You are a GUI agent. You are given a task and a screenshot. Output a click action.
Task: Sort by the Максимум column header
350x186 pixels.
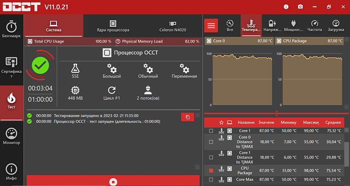pos(310,122)
